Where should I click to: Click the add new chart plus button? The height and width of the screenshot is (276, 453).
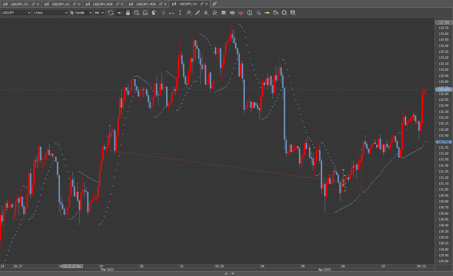coord(214,4)
